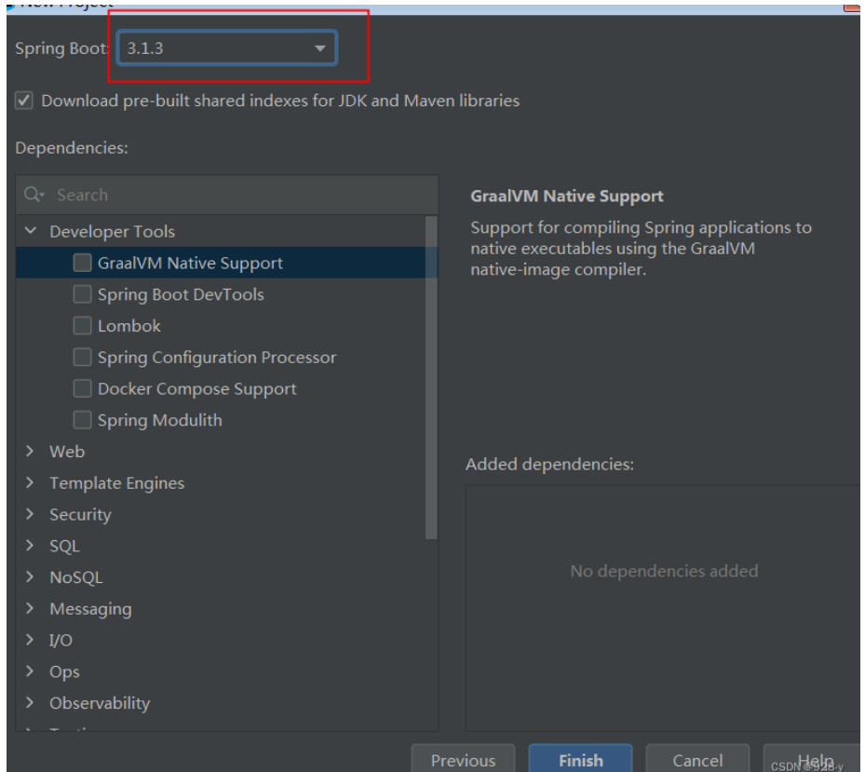Image resolution: width=865 pixels, height=772 pixels.
Task: Toggle download pre-built shared indexes checkbox
Action: point(23,101)
